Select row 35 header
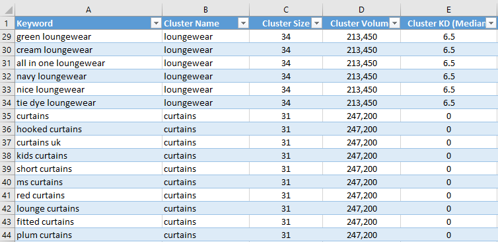Viewport: 498px width, 242px height. [x=7, y=116]
